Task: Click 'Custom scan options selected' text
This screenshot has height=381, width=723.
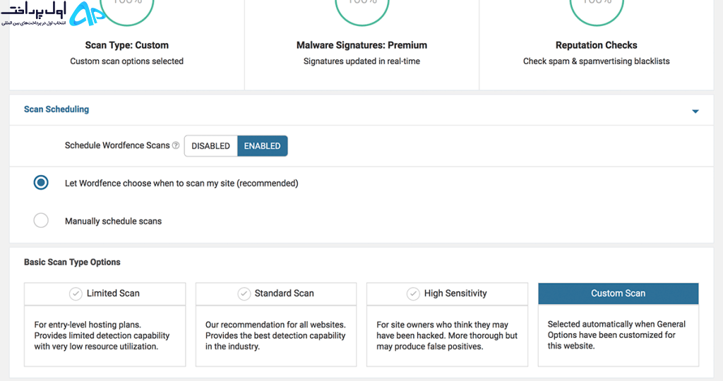Action: tap(127, 61)
